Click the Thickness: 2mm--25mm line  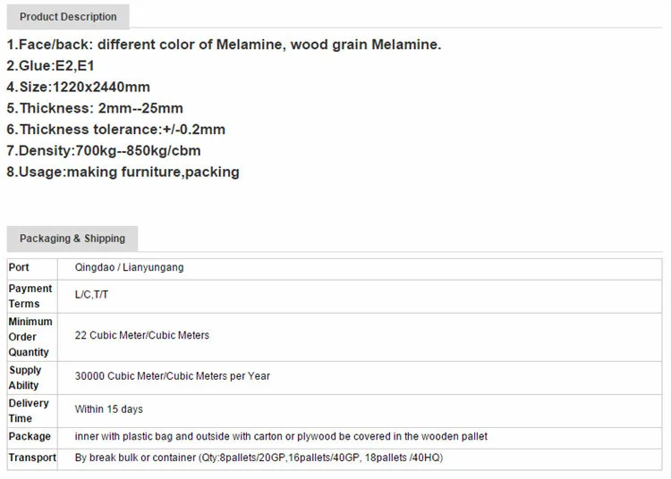(x=95, y=108)
